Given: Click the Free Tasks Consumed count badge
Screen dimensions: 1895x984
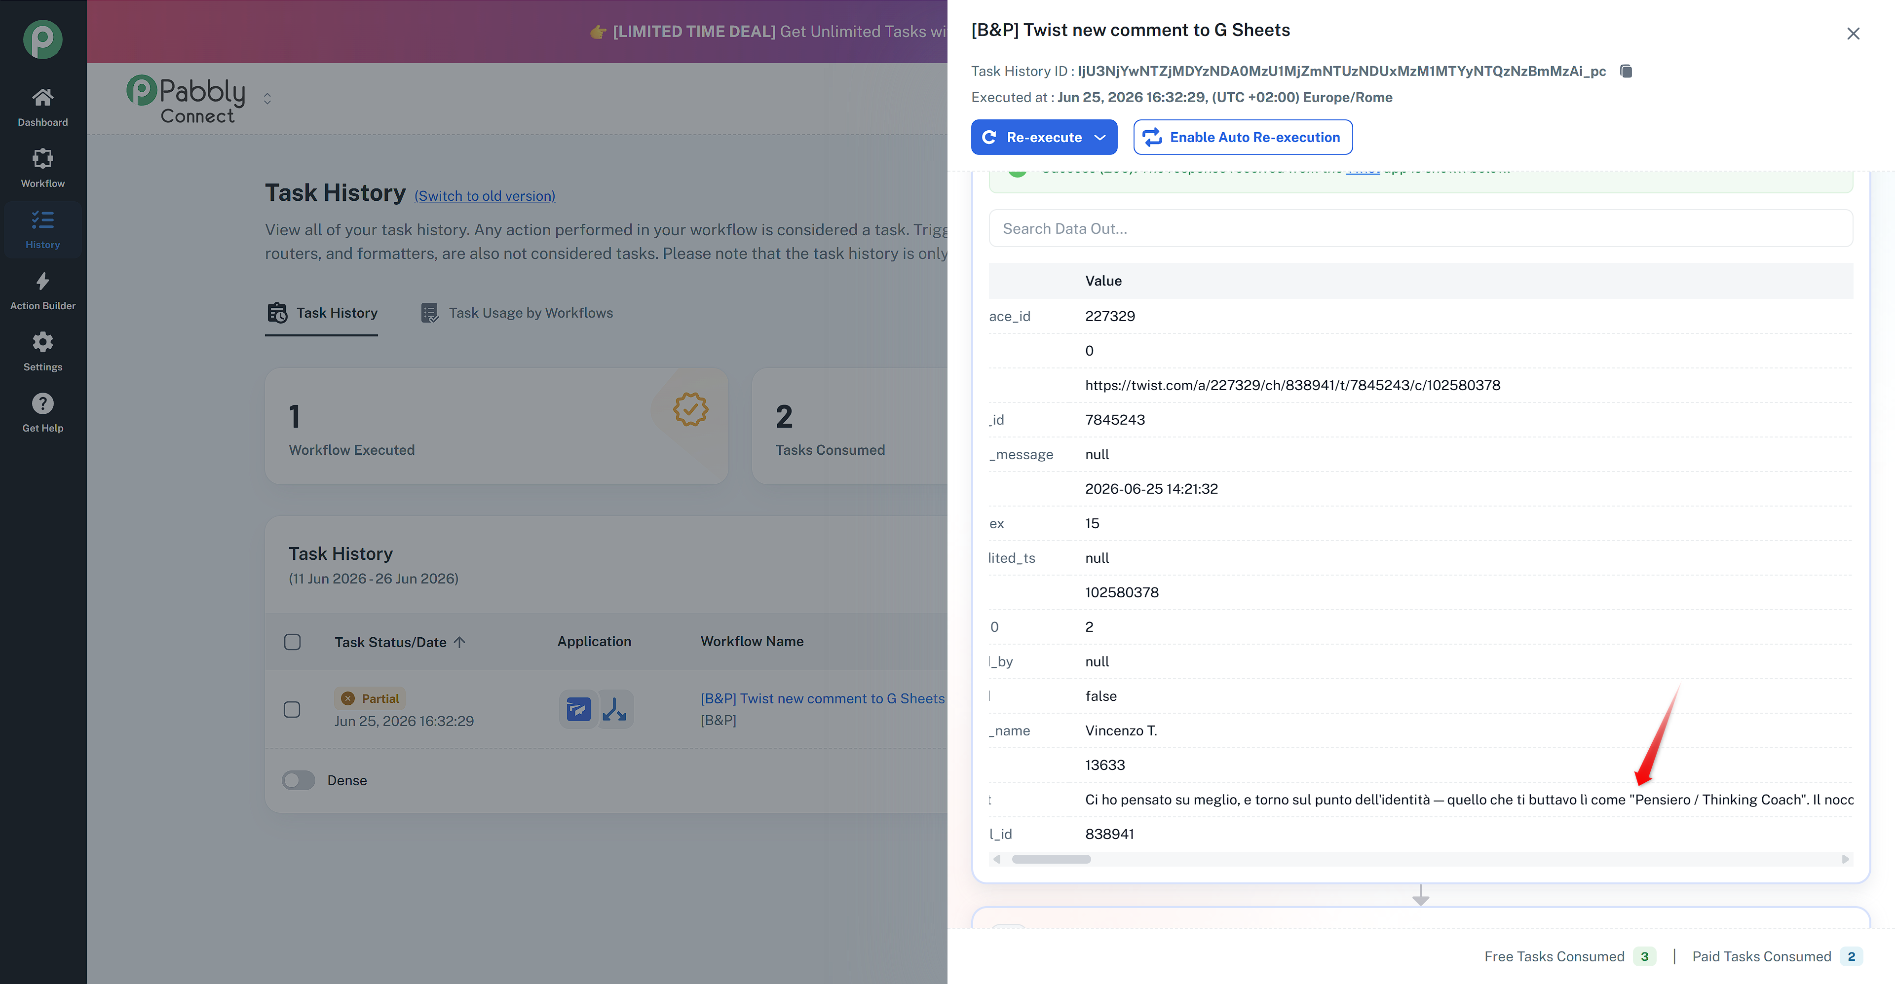Looking at the screenshot, I should pos(1645,957).
